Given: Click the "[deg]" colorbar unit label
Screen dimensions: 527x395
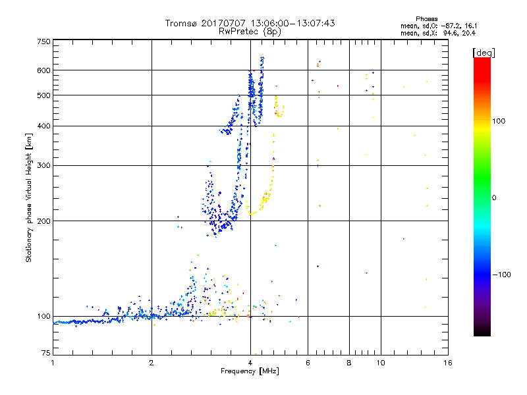Looking at the screenshot, I should pyautogui.click(x=484, y=53).
